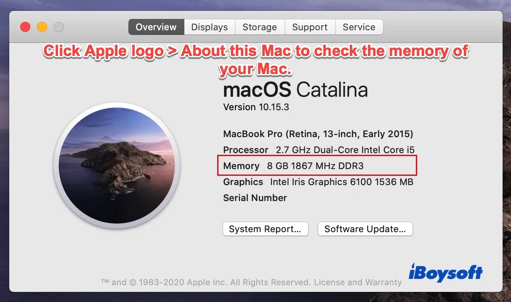This screenshot has width=511, height=302.
Task: Click the grayed-out zoom window button
Action: 59,27
